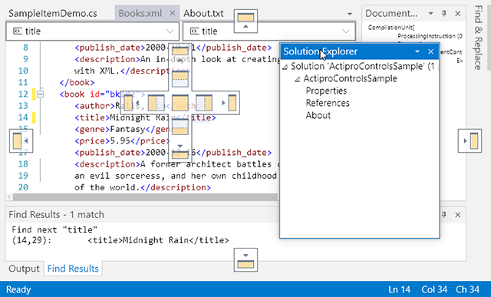Open the Output tab
Image resolution: width=491 pixels, height=297 pixels.
(24, 269)
